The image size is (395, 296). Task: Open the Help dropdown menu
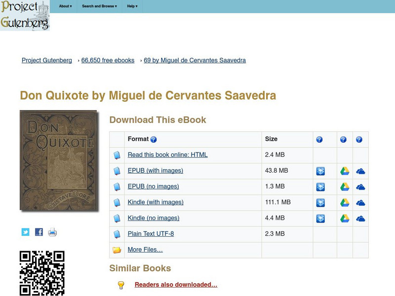(131, 7)
